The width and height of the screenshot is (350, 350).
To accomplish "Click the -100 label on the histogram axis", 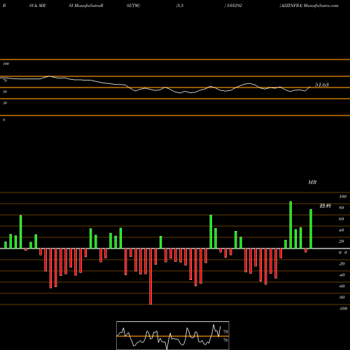I will tap(343, 309).
